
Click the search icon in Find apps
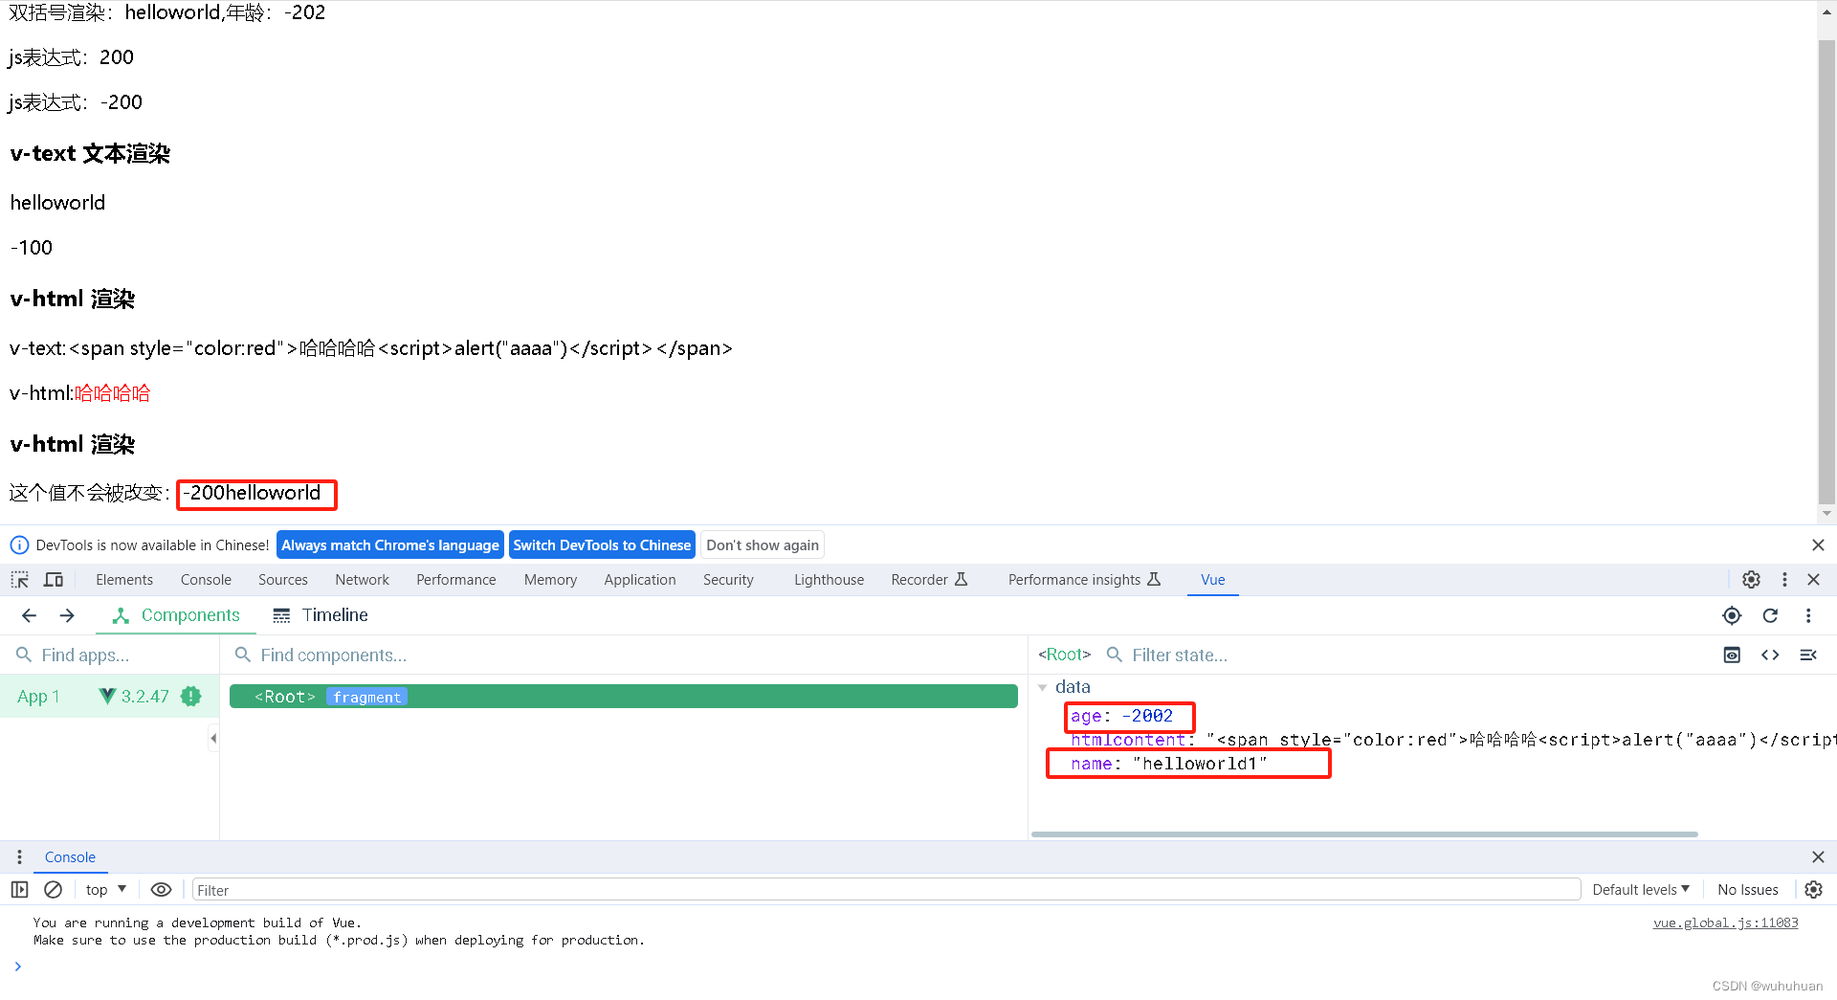(x=24, y=655)
